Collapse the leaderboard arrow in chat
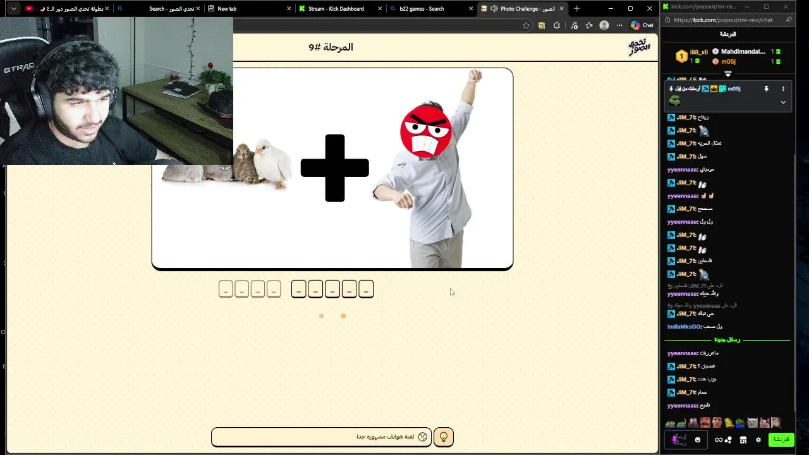This screenshot has width=809, height=455. click(x=728, y=74)
